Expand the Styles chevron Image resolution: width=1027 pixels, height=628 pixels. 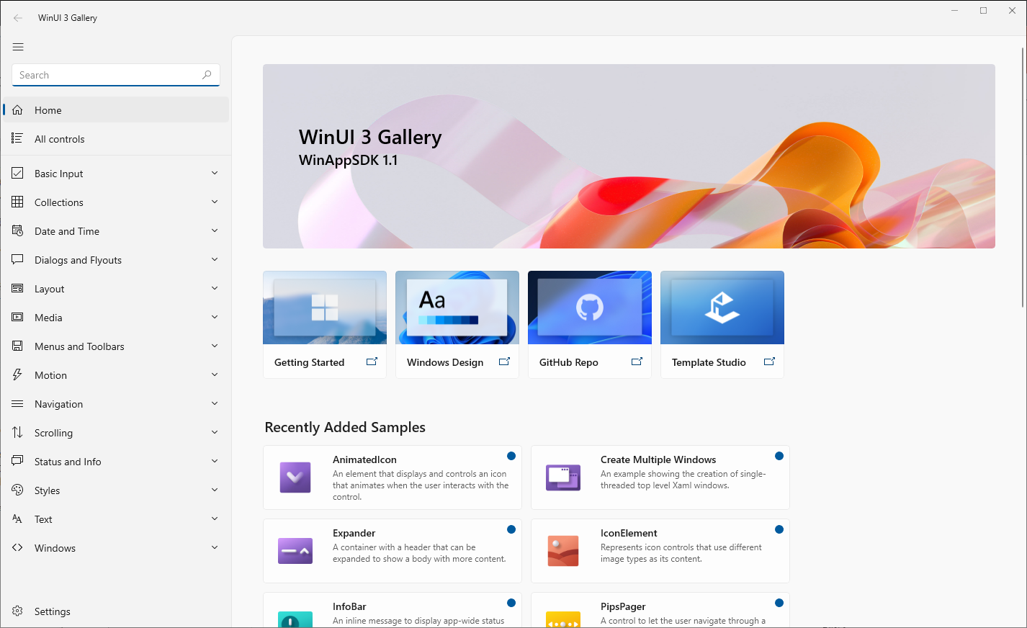pos(215,490)
